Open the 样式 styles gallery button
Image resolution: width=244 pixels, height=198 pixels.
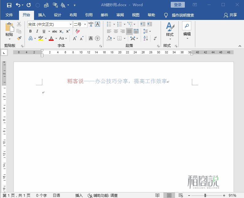[170, 31]
